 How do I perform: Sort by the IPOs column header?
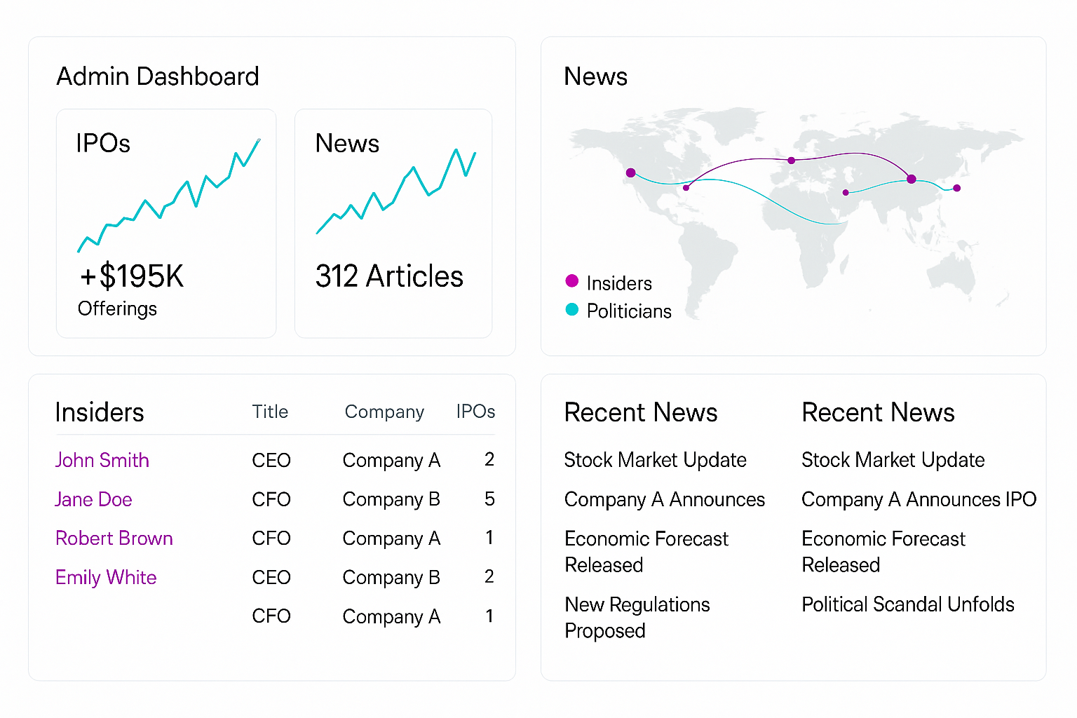click(475, 412)
